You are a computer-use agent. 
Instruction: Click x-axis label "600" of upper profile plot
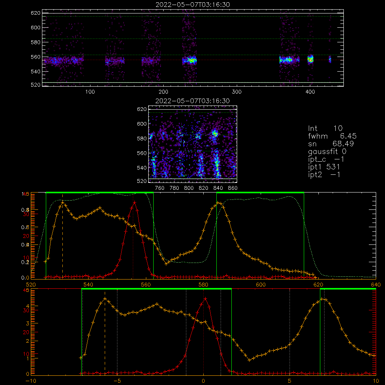(x=261, y=285)
